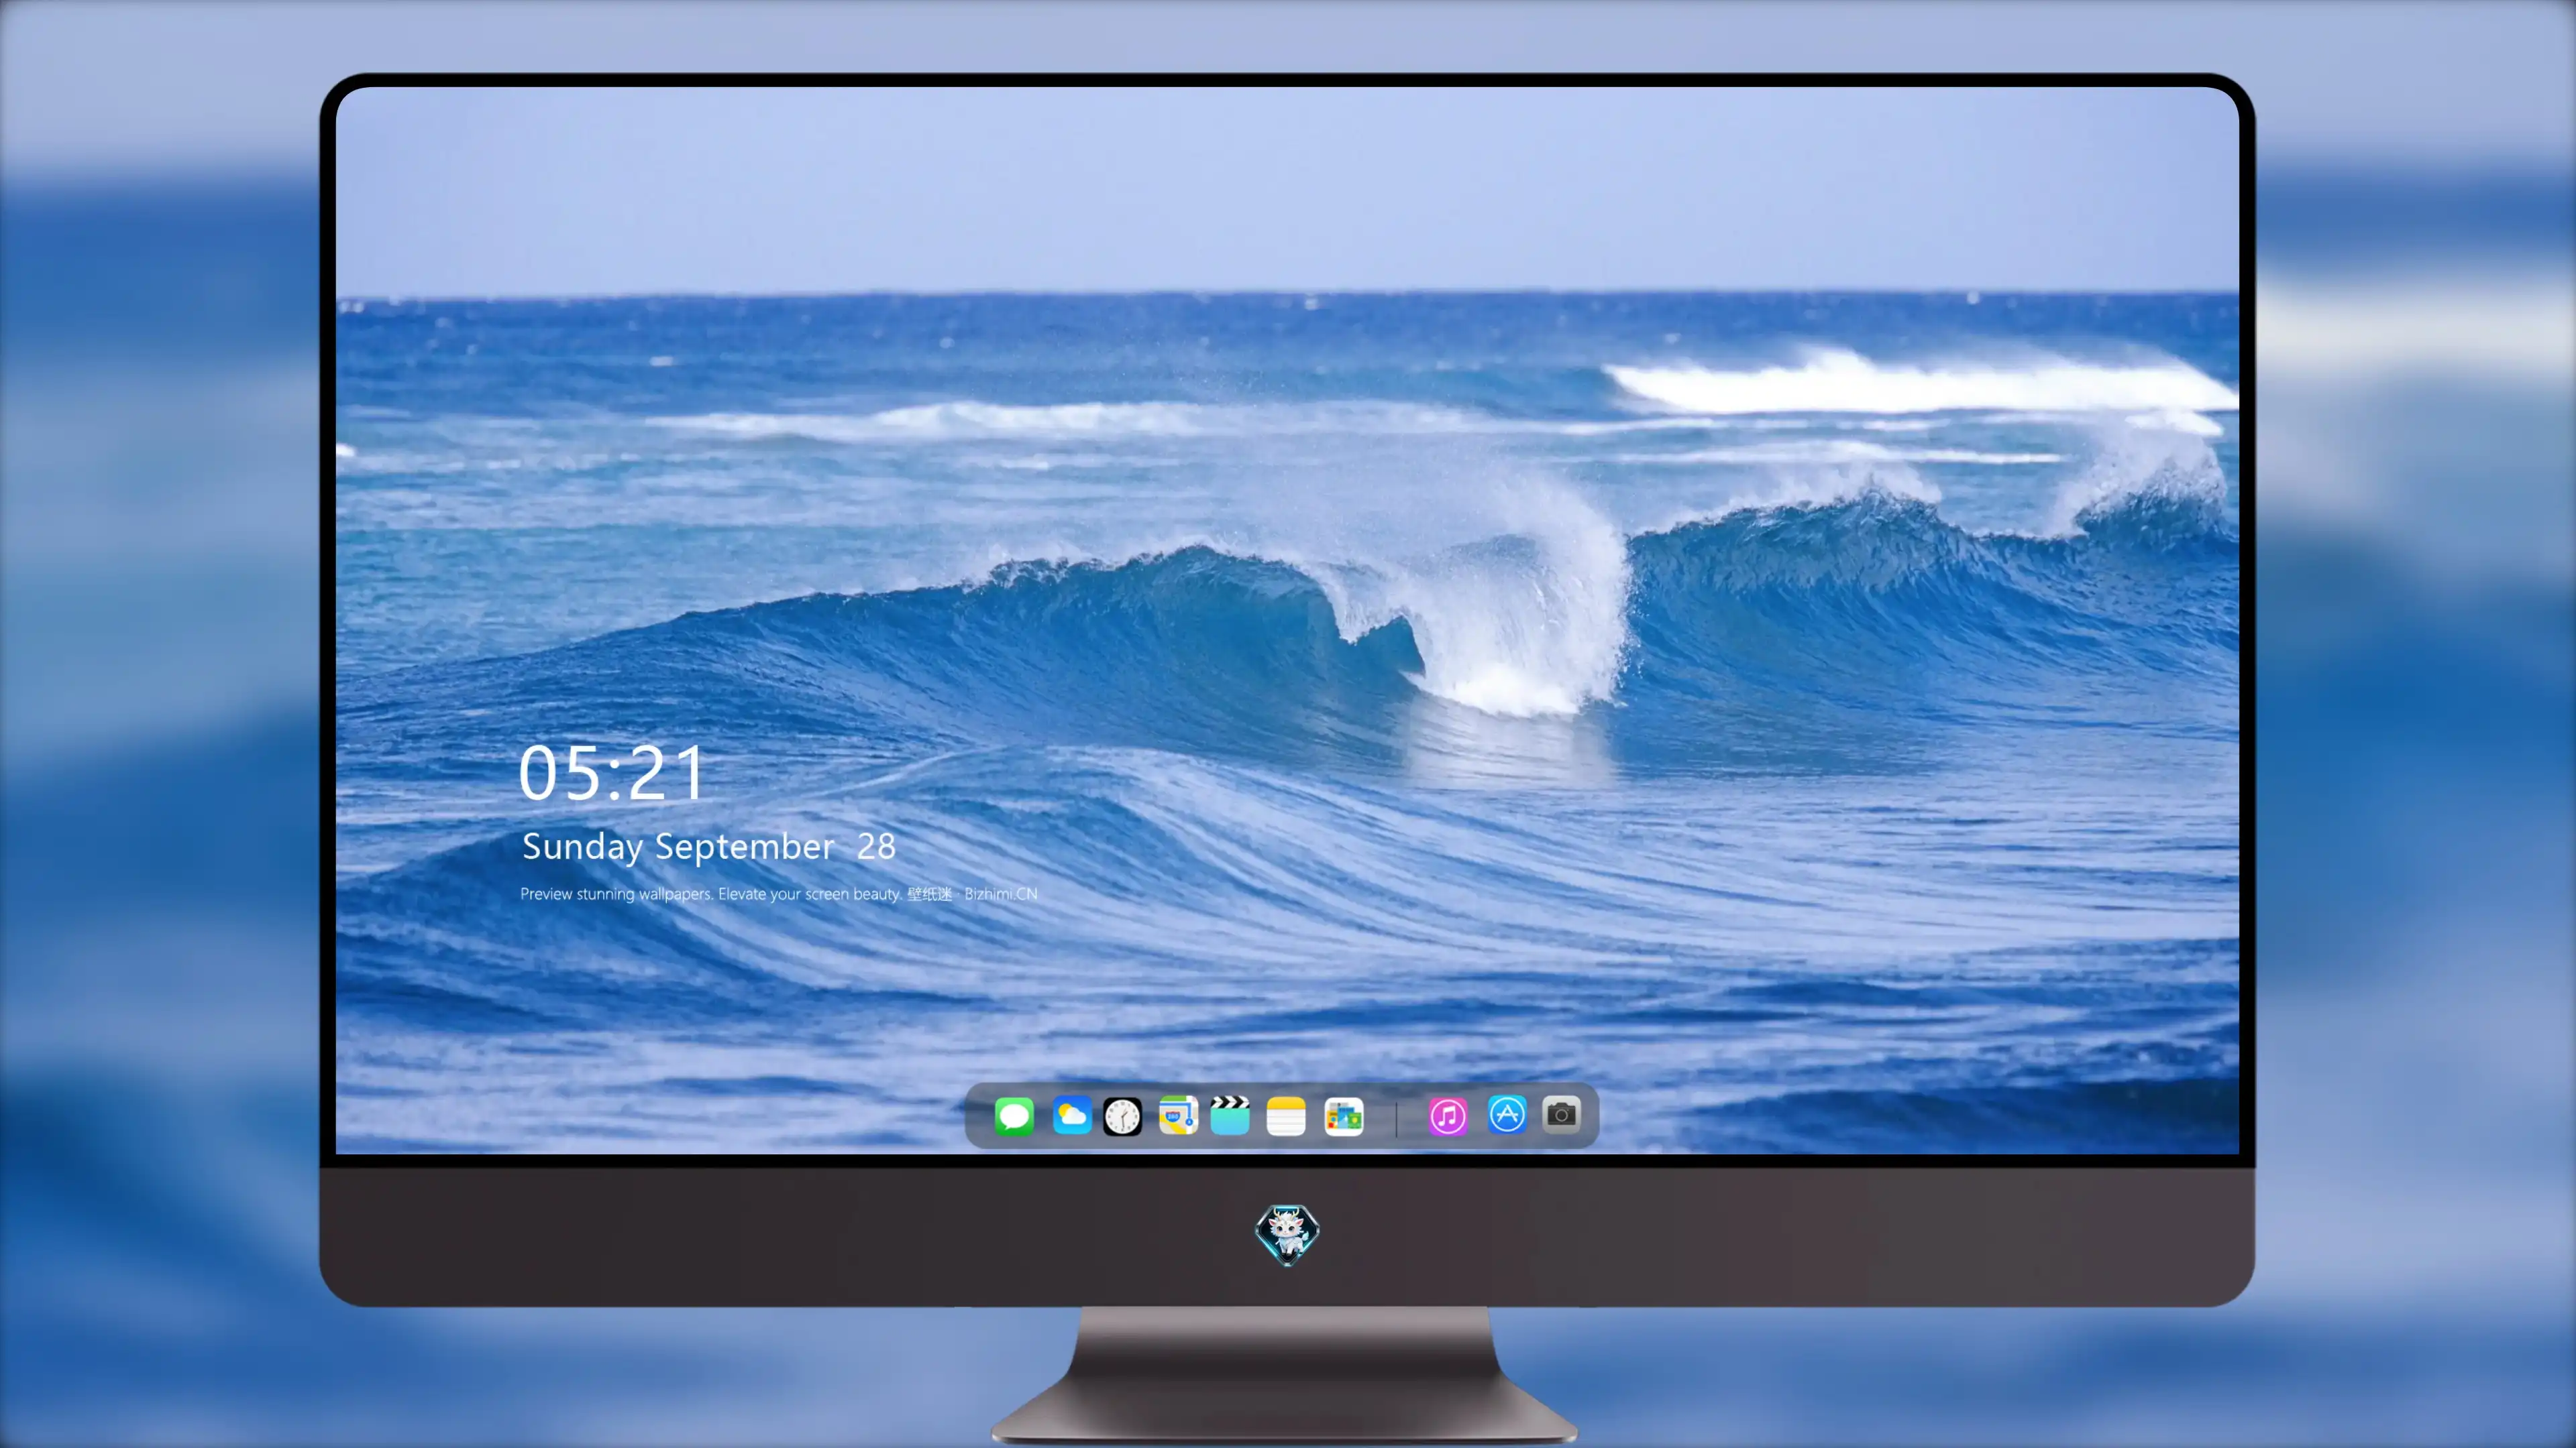This screenshot has width=2576, height=1448.
Task: Open the yellow Notes app
Action: pyautogui.click(x=1286, y=1116)
